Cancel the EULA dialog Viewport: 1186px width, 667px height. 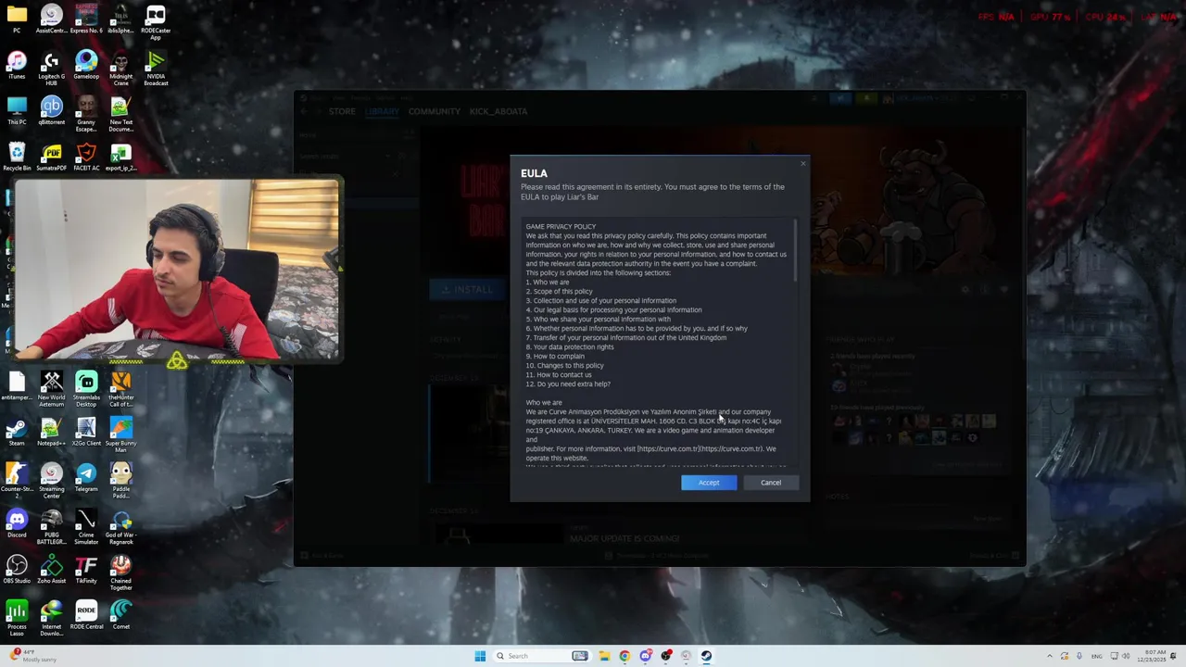coord(771,483)
